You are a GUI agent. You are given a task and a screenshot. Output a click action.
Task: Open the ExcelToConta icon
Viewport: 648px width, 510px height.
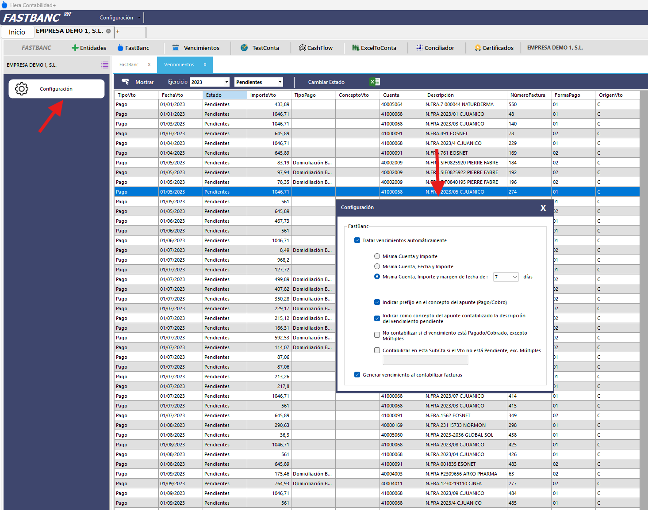coord(356,48)
